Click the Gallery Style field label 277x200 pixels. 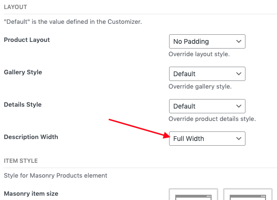(23, 72)
